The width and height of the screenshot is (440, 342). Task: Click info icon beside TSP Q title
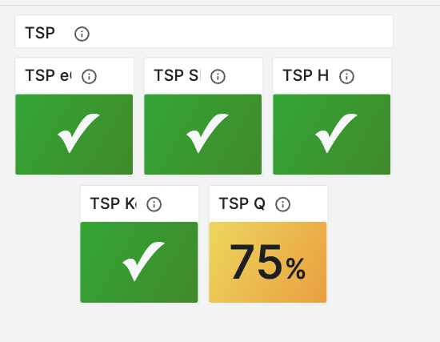click(282, 204)
